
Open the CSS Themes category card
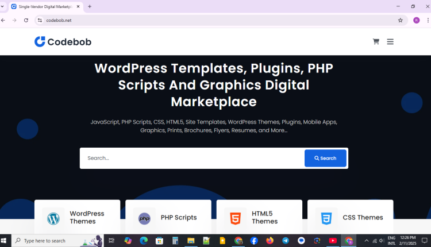point(350,217)
